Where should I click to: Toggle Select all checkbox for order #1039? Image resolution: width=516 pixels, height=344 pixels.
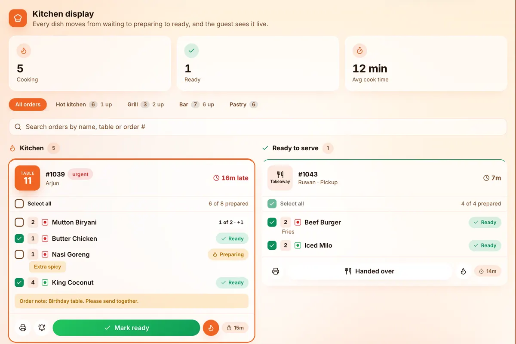click(x=19, y=204)
